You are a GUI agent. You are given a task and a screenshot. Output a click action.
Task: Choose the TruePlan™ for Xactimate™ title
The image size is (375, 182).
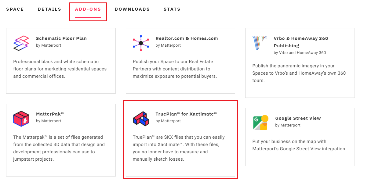click(x=186, y=114)
